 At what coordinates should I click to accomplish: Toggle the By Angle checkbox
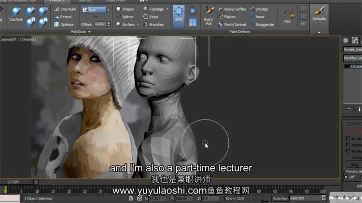click(348, 151)
